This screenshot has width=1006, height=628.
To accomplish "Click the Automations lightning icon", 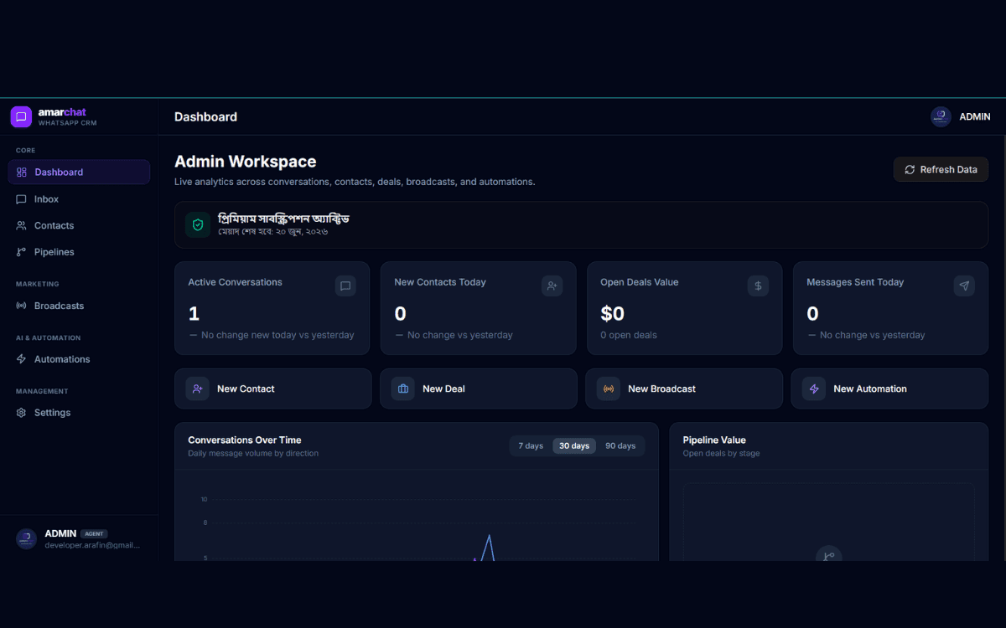I will 22,359.
